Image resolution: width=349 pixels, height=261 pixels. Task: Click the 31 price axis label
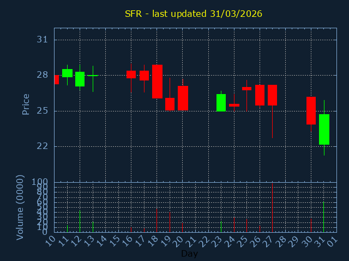pos(43,40)
